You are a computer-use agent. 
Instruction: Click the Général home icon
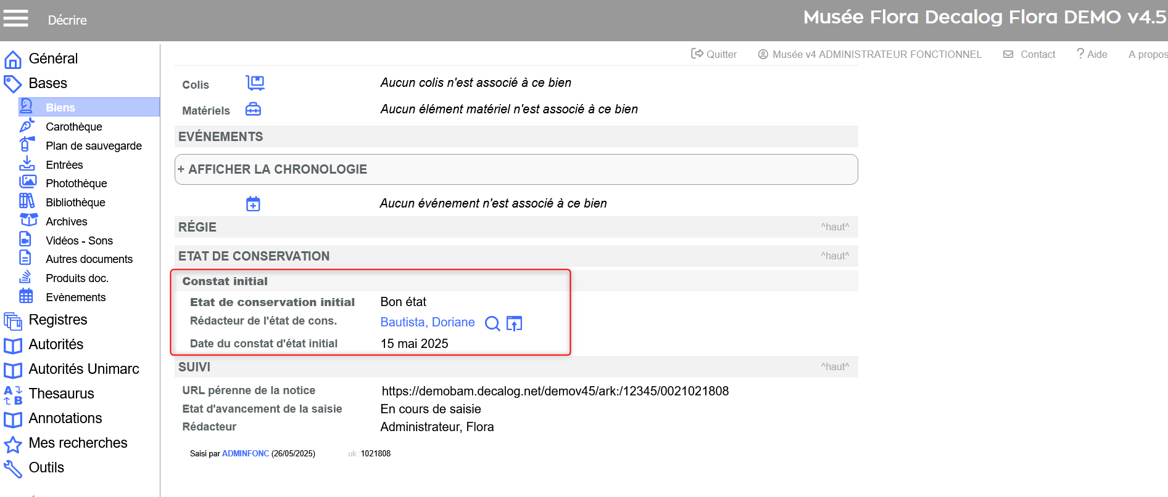tap(13, 59)
